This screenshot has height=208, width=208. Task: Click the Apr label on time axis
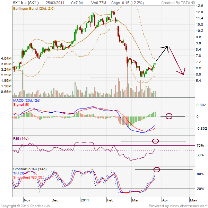coord(165,200)
